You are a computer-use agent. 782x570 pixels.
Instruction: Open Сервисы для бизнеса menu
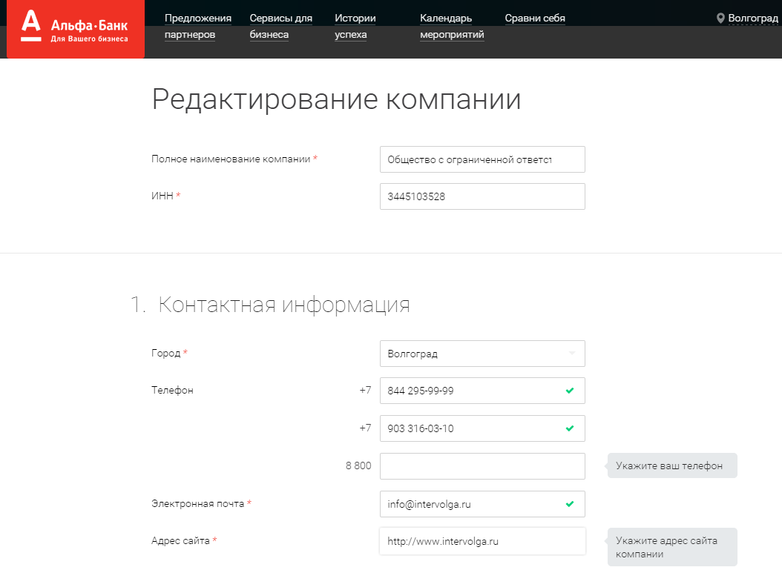coord(280,27)
